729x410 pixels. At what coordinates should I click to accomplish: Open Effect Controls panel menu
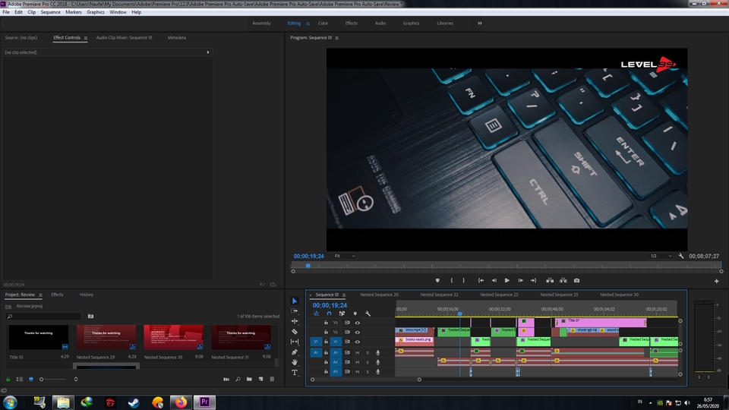coord(86,38)
